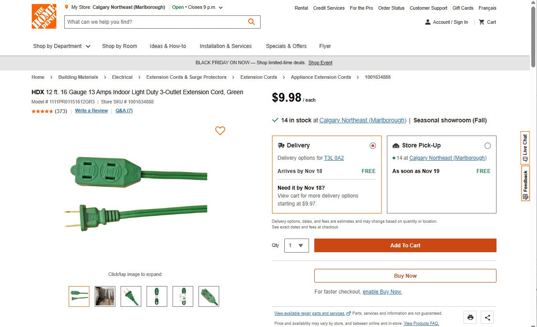
Task: Expand the Shop by Department menu
Action: (x=61, y=46)
